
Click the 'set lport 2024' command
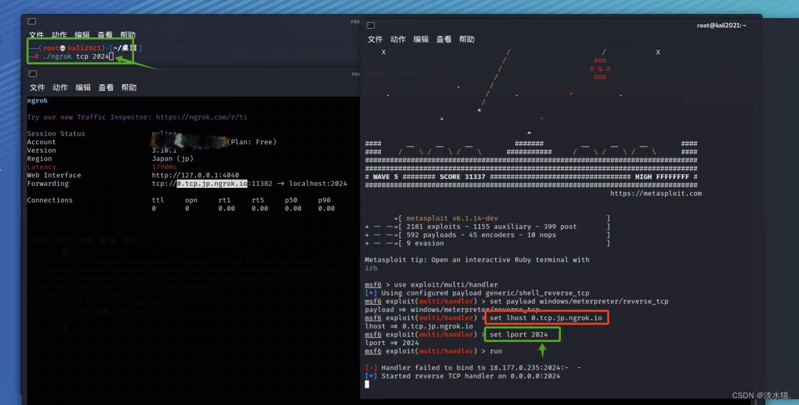pyautogui.click(x=519, y=334)
